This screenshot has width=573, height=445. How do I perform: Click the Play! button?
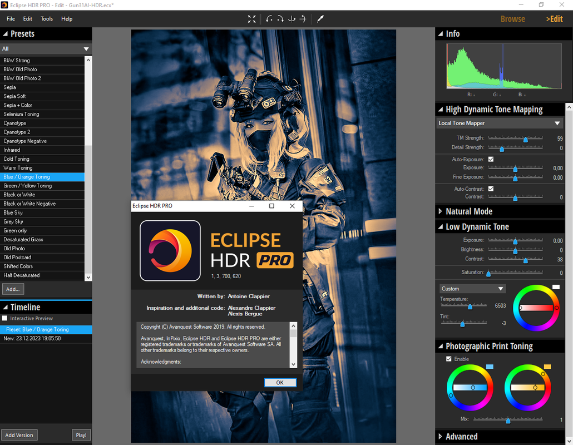click(x=81, y=435)
